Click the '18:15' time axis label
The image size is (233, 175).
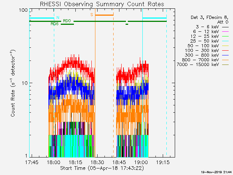(x=75, y=162)
